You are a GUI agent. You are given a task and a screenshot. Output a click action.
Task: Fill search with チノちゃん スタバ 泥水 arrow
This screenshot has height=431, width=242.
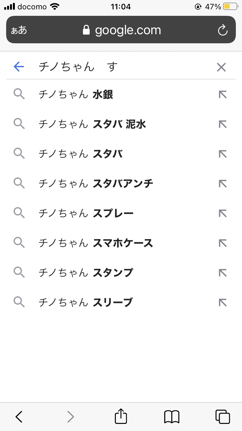[223, 124]
